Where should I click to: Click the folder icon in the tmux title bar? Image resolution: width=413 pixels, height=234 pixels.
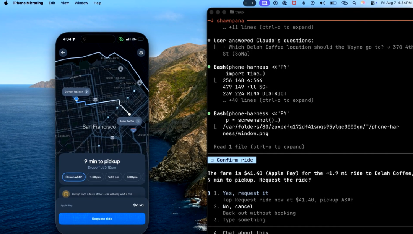pos(232,12)
